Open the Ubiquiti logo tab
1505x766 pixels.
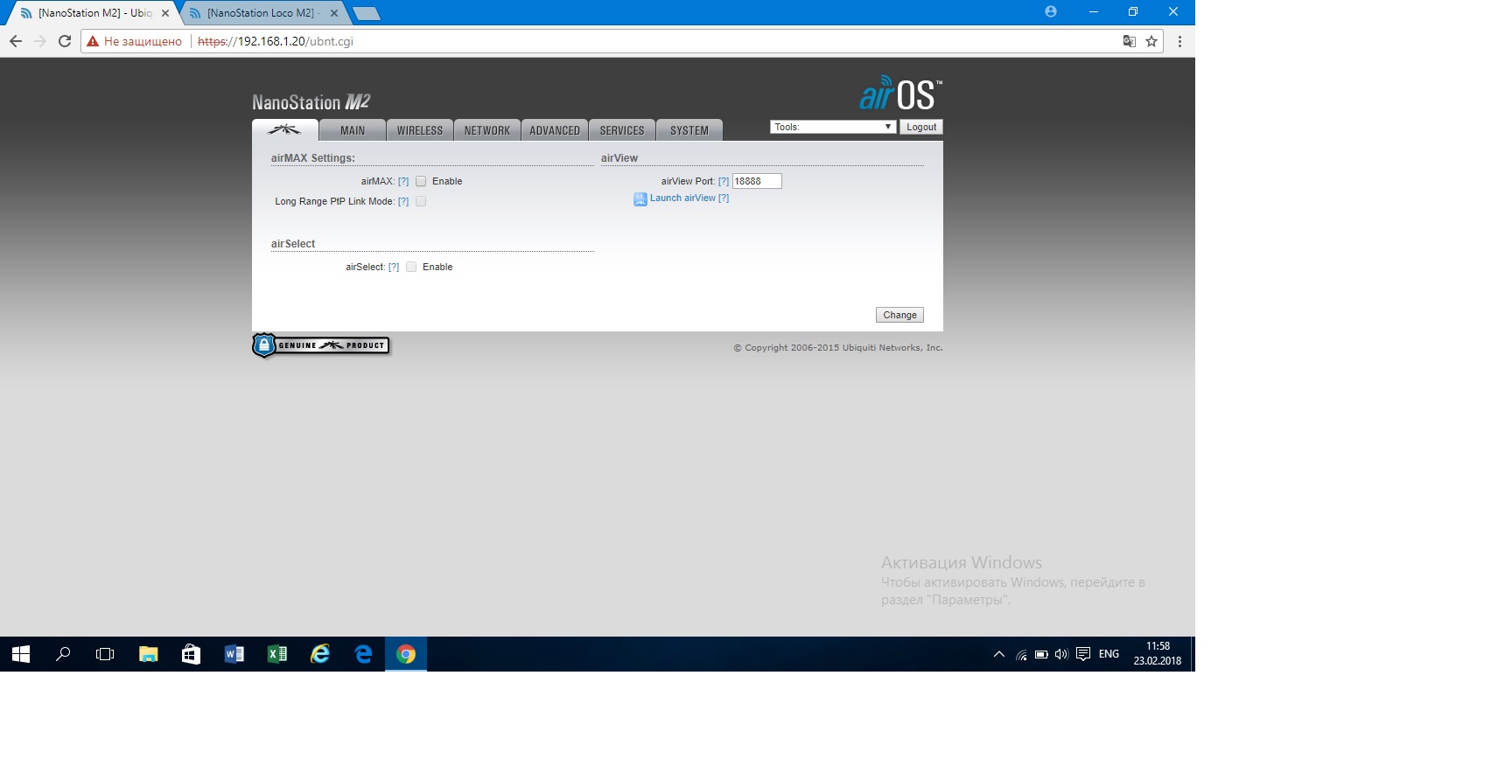point(285,130)
